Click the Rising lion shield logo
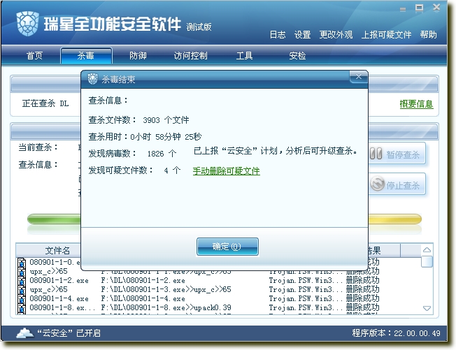Screen dimensions: 456x350 27,24
